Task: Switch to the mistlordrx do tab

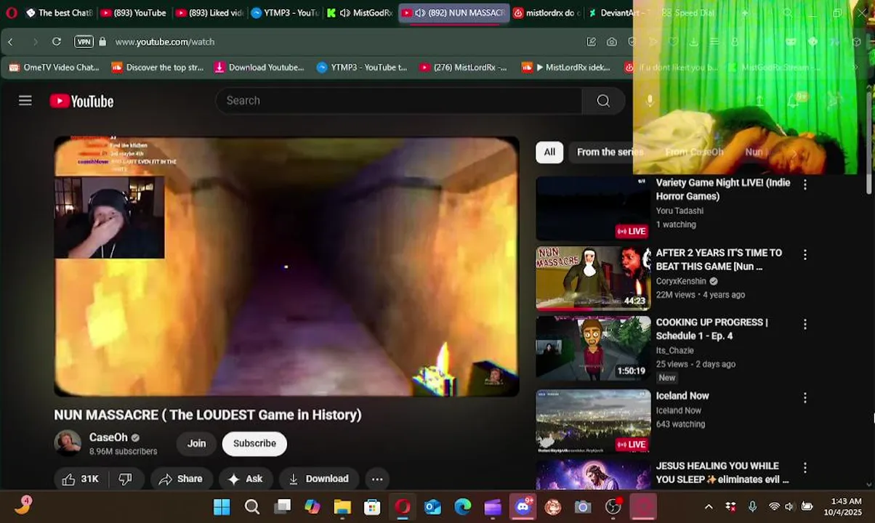Action: click(x=547, y=13)
